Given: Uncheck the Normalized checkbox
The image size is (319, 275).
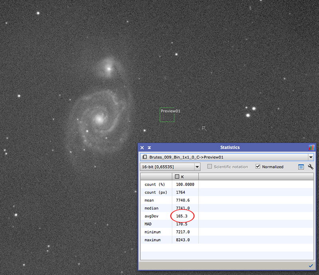Looking at the screenshot, I should pos(258,166).
